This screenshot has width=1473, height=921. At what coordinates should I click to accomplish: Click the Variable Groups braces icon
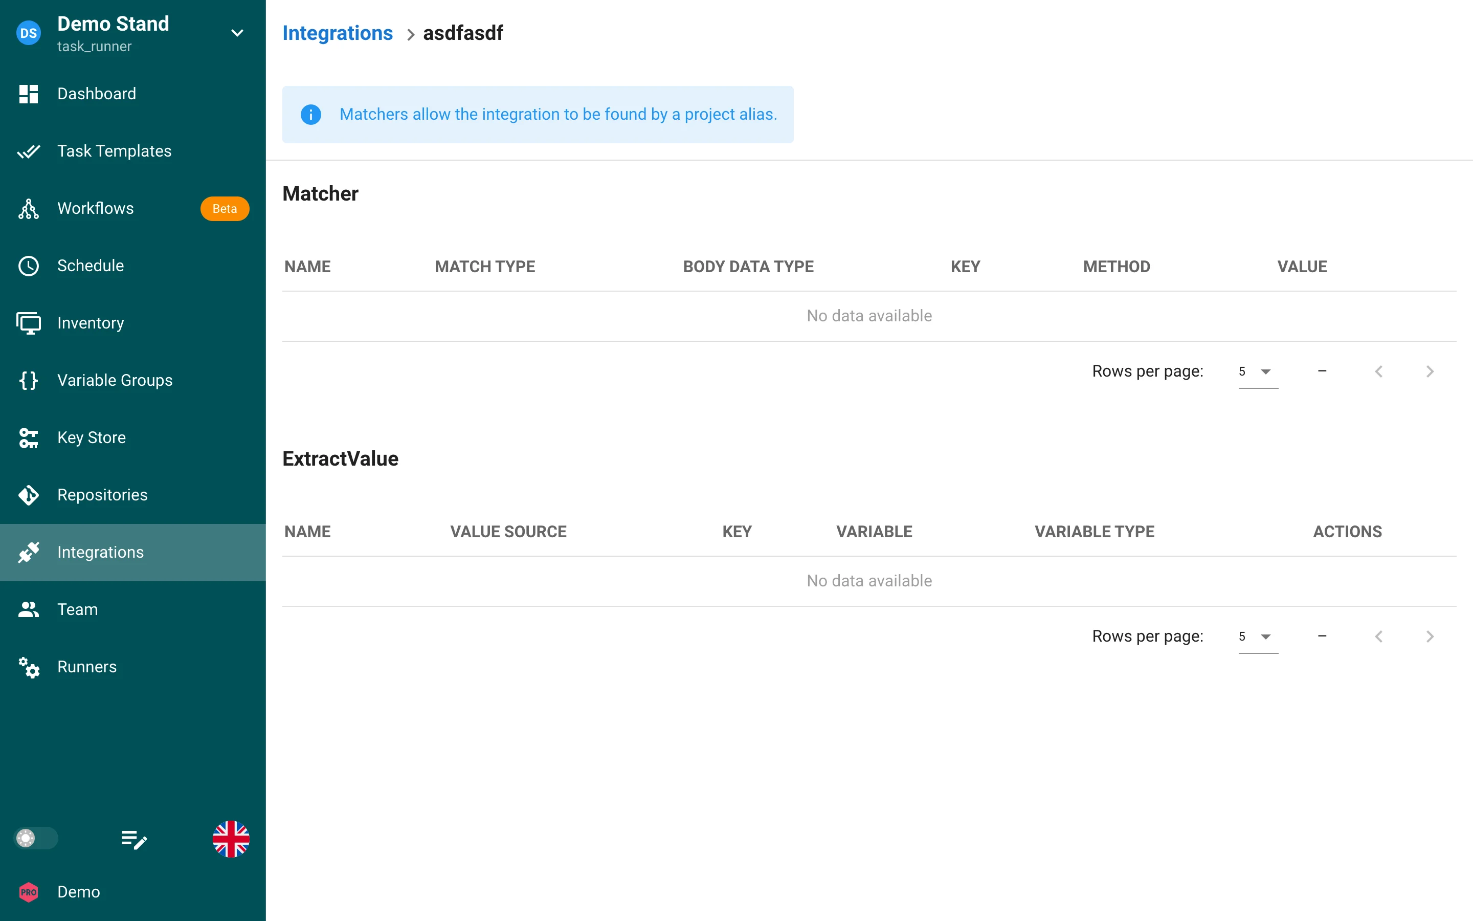29,380
